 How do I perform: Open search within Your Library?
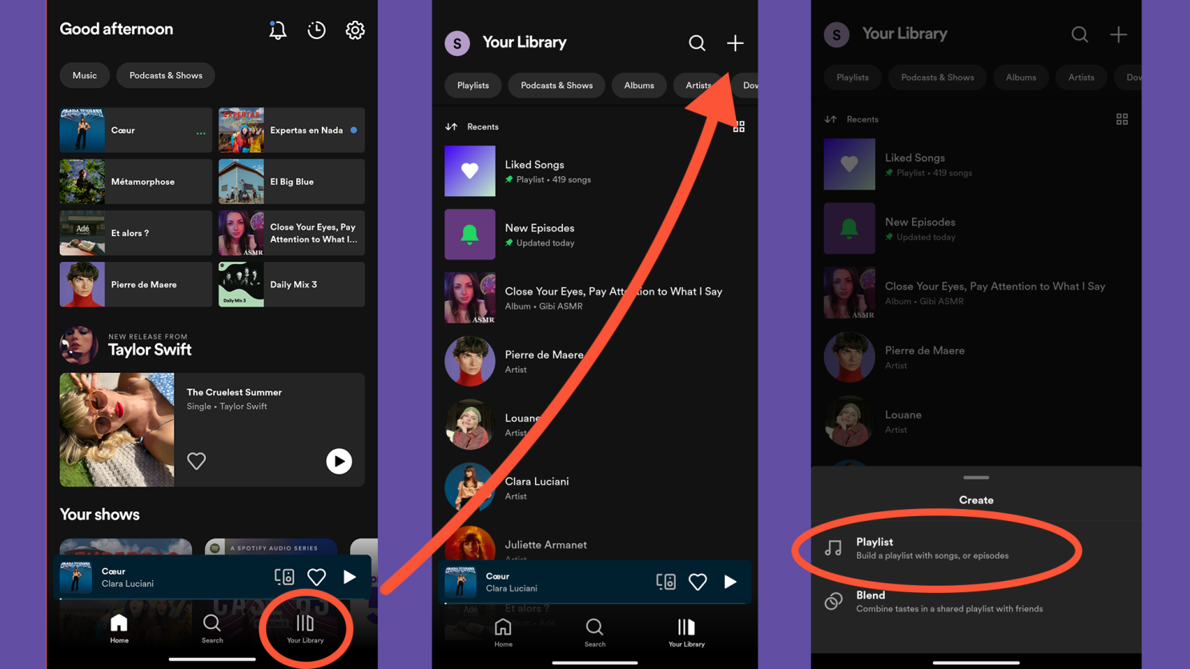(x=697, y=43)
